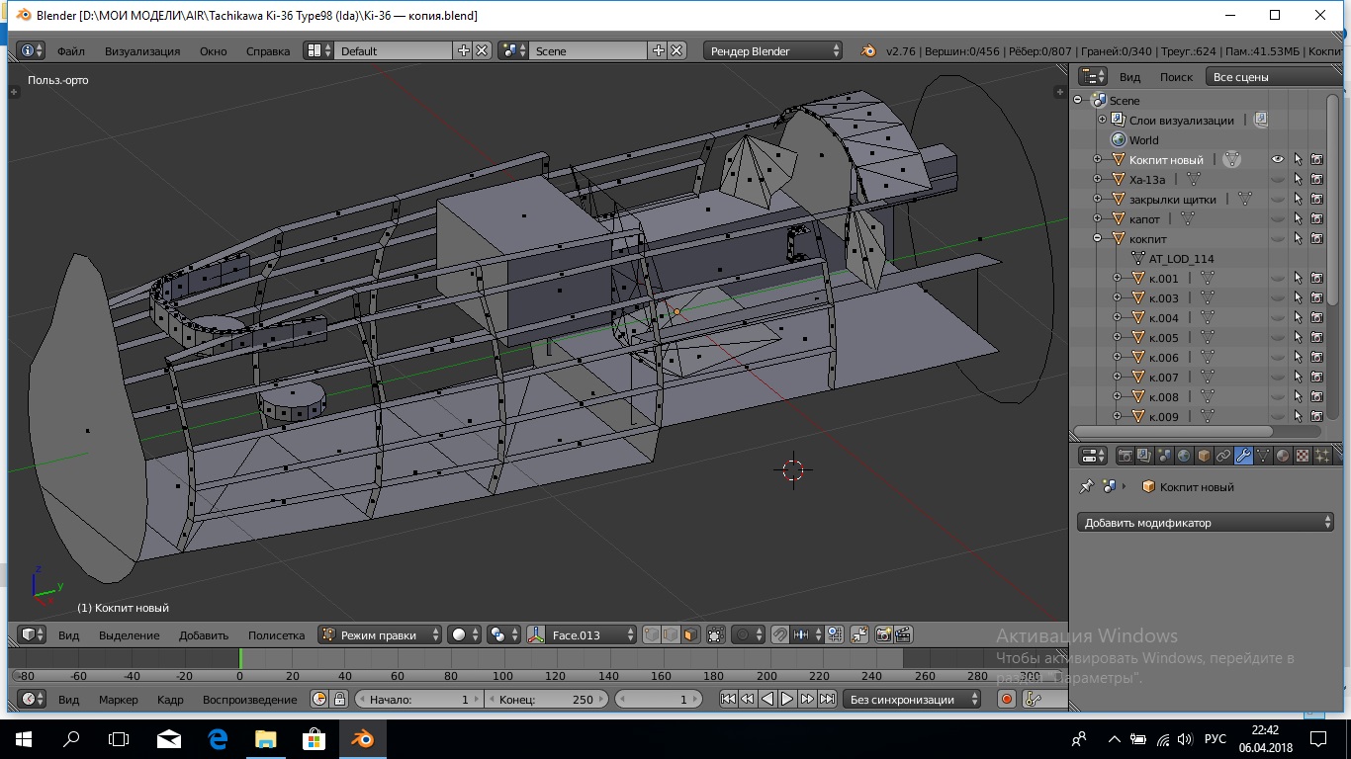
Task: Open the Render camera properties tab
Action: point(1125,456)
